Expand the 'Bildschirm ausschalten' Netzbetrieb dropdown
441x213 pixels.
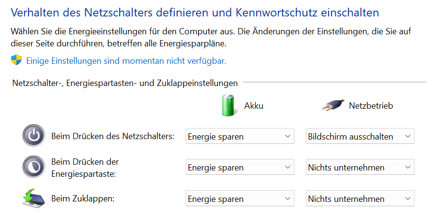click(x=360, y=137)
